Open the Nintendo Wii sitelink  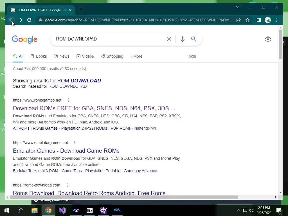[x=145, y=128]
